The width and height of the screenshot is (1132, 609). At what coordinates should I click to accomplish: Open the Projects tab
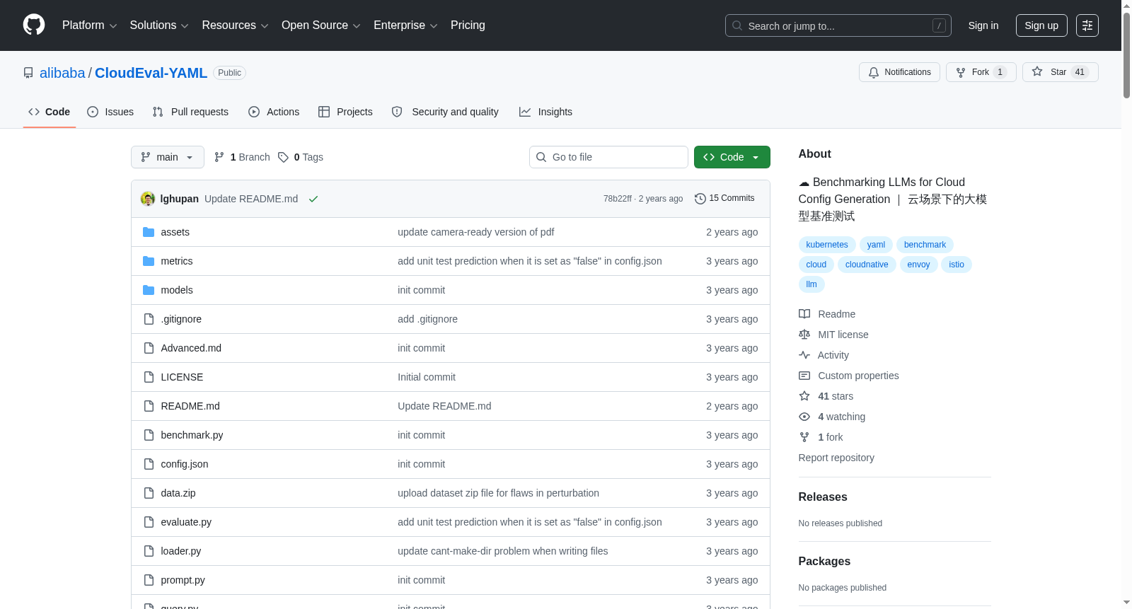345,112
